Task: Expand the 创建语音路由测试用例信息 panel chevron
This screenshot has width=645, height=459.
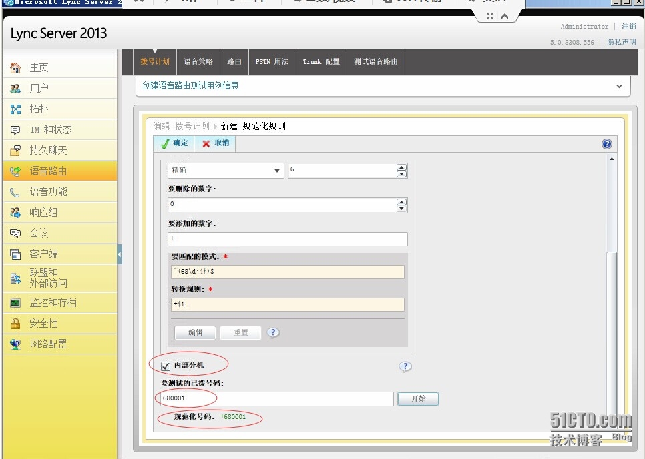Action: click(x=619, y=86)
